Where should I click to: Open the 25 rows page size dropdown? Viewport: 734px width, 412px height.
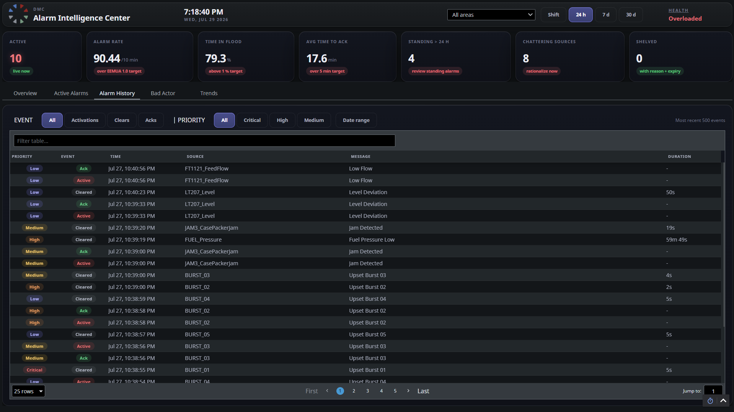[x=28, y=391]
